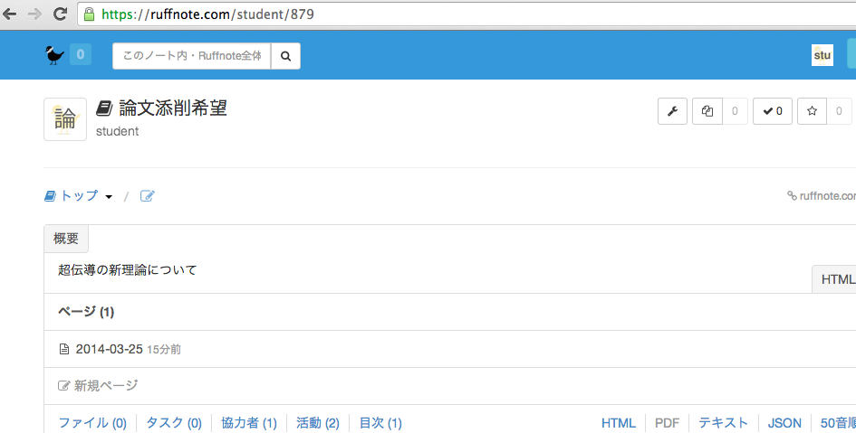This screenshot has width=856, height=433.
Task: Click the 論 note thumbnail image
Action: [x=65, y=119]
